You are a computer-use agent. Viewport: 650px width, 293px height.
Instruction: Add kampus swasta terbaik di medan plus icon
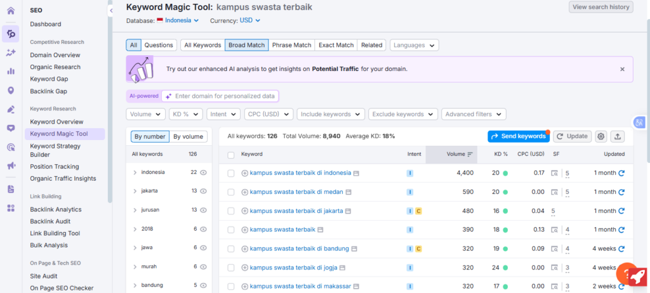tap(244, 192)
